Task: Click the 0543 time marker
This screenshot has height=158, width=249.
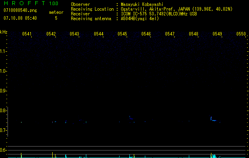Action: pos(74,34)
